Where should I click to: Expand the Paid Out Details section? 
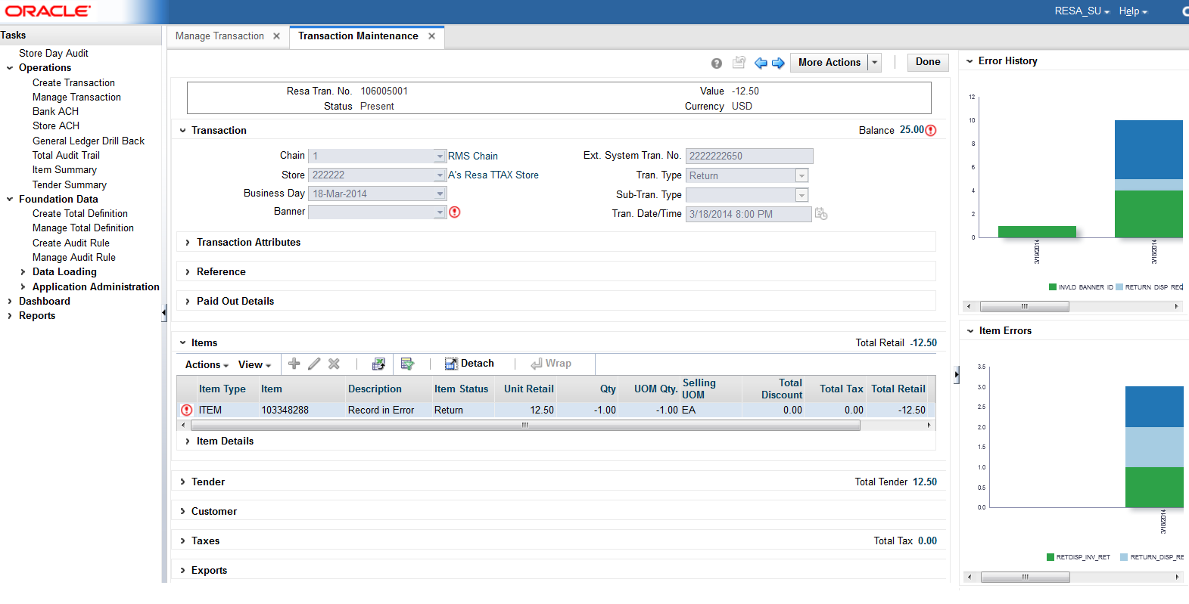188,302
